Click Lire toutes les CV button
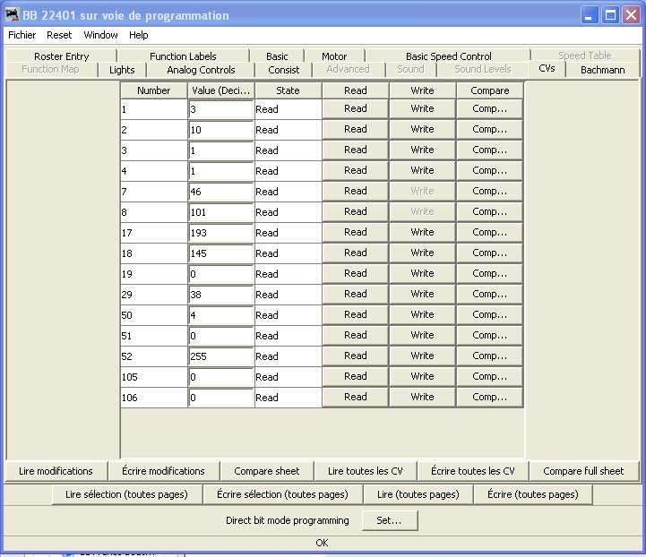 365,471
